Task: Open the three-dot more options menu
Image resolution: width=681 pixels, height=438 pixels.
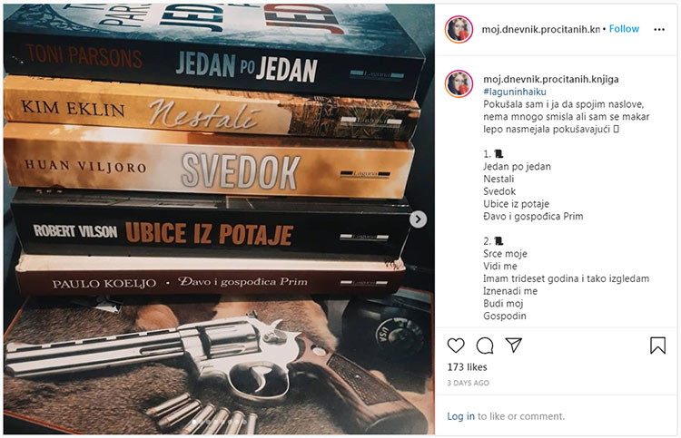Action: click(x=659, y=29)
